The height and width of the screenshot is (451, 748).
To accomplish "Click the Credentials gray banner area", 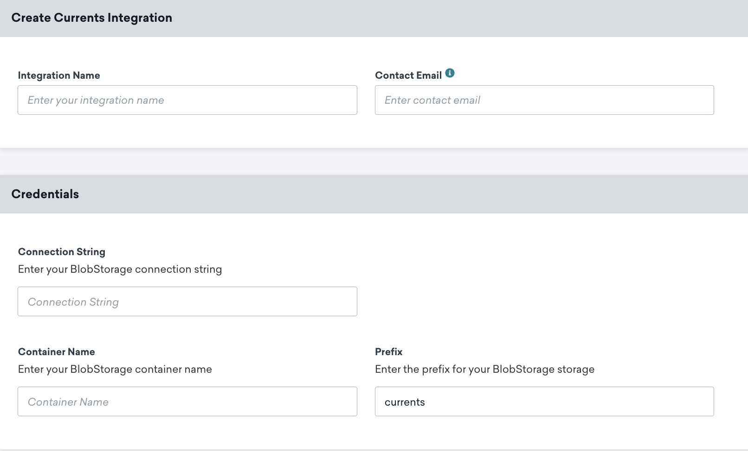I will 374,194.
